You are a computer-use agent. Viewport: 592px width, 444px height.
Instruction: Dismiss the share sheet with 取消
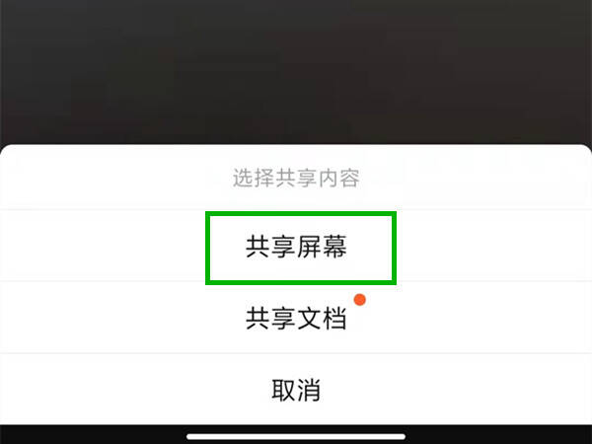pyautogui.click(x=296, y=390)
